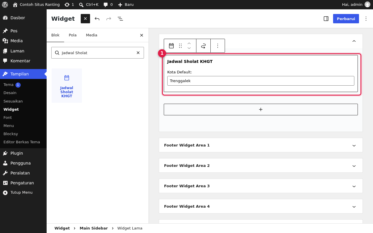Open the Contoh Situs Ranting site link
The width and height of the screenshot is (373, 233).
click(x=36, y=5)
